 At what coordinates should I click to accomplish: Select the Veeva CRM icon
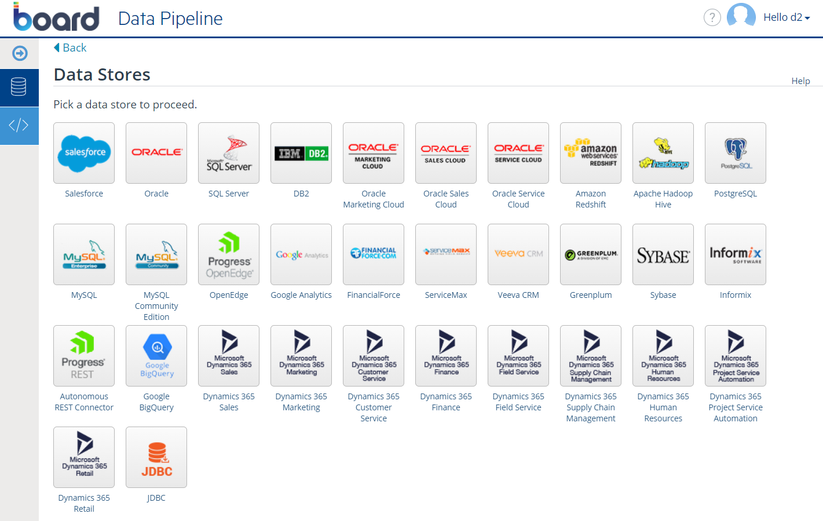[x=518, y=254]
